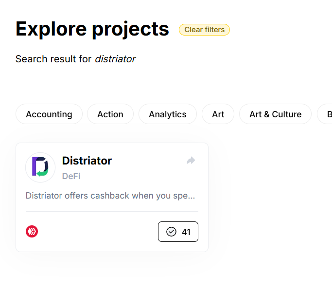Filter projects by Analytics

(x=168, y=114)
